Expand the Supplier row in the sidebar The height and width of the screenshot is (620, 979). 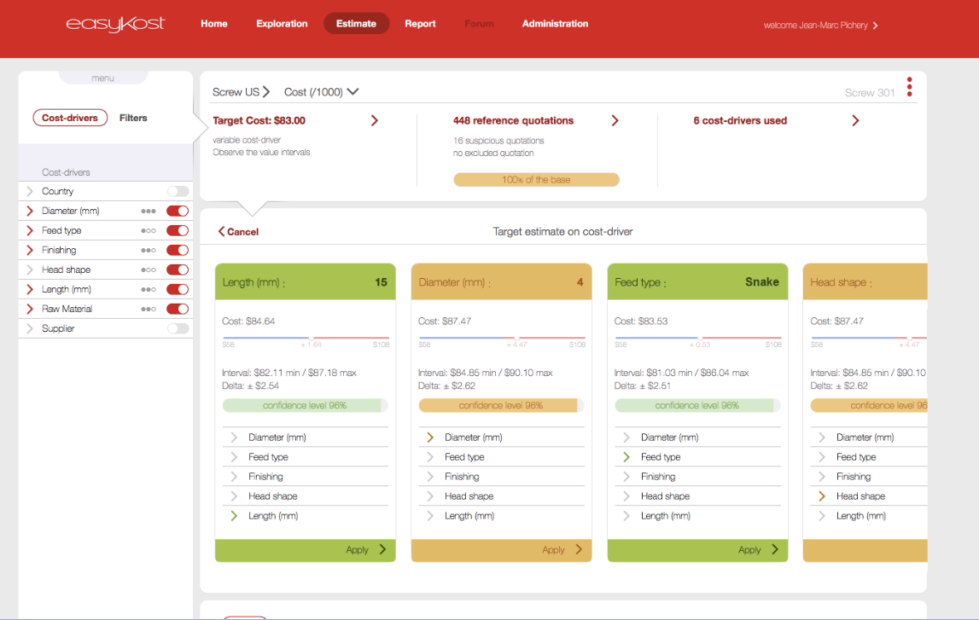[29, 328]
